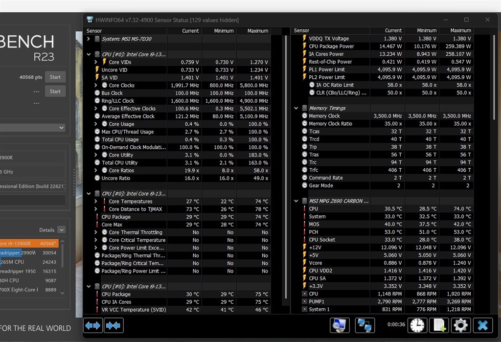This screenshot has height=342, width=501.
Task: Click the collapse-columns inward arrows button in HWiNFO
Action: click(x=114, y=325)
